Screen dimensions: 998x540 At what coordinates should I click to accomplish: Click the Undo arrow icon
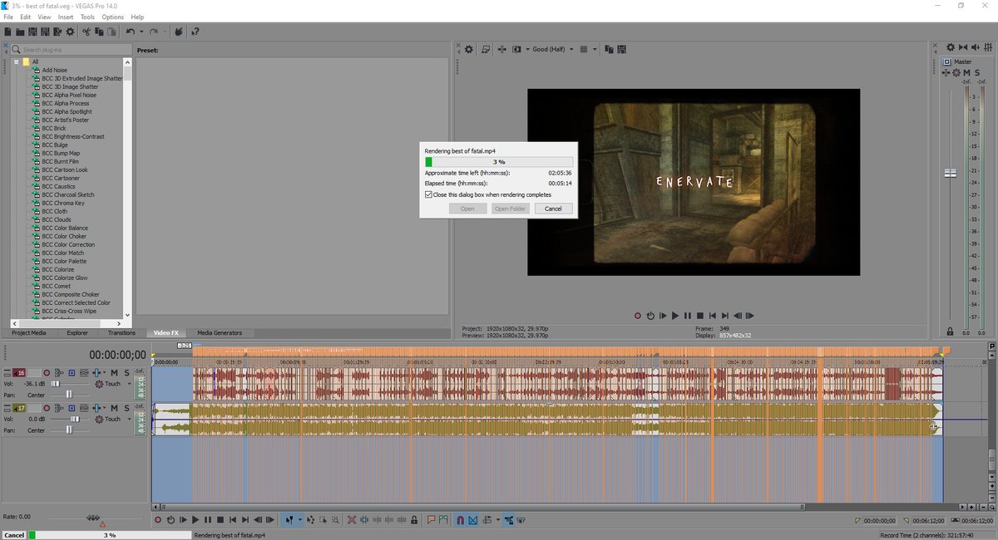pos(131,32)
